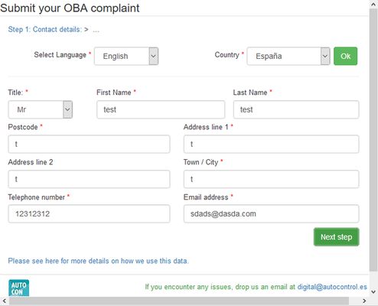Open the Select Language dropdown
The height and width of the screenshot is (306, 378).
(126, 56)
